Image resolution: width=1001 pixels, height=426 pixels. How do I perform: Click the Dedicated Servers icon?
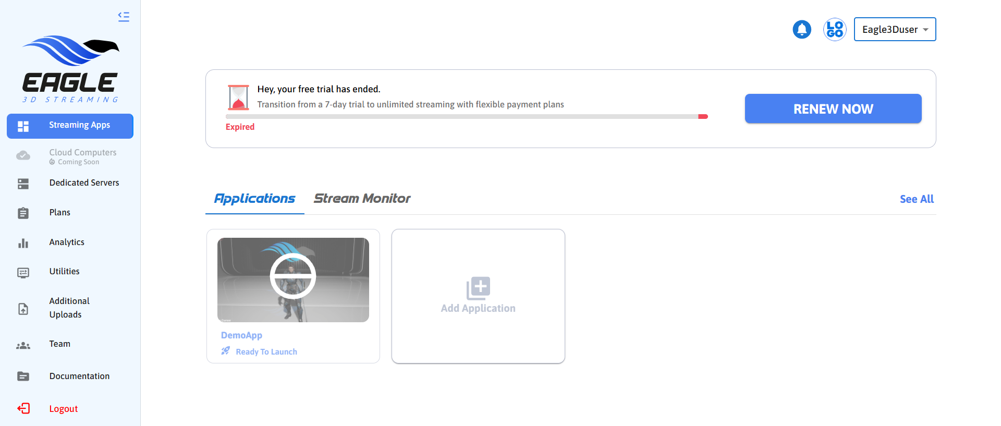23,184
